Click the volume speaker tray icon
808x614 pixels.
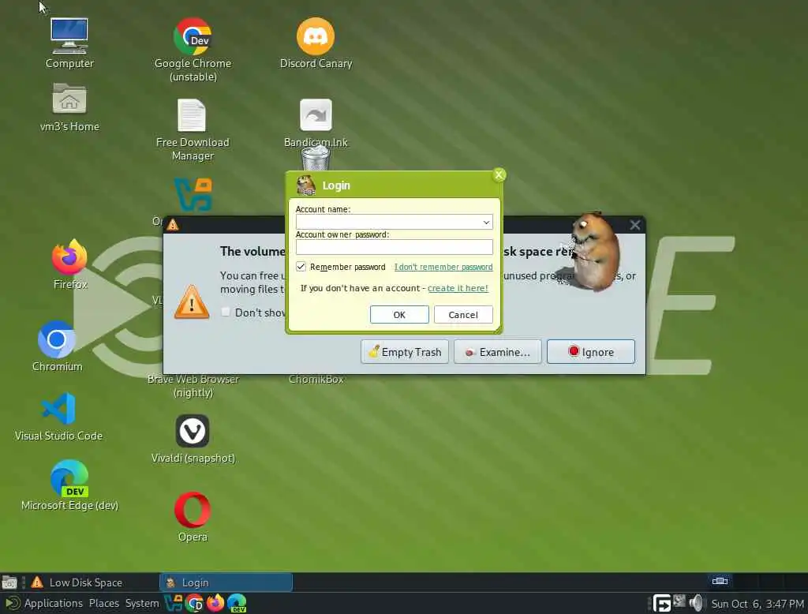pos(696,603)
